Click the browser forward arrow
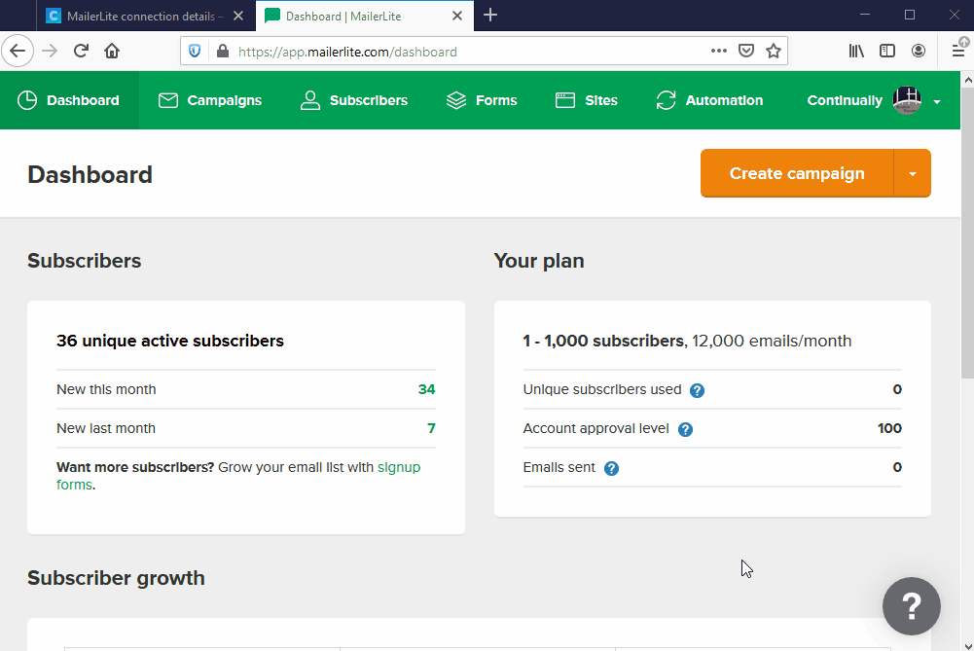974x651 pixels. pos(50,51)
